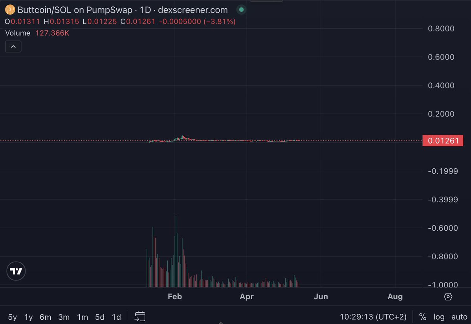
Task: Click the Buttcoin/SOL on PumpSwap title
Action: coord(75,10)
